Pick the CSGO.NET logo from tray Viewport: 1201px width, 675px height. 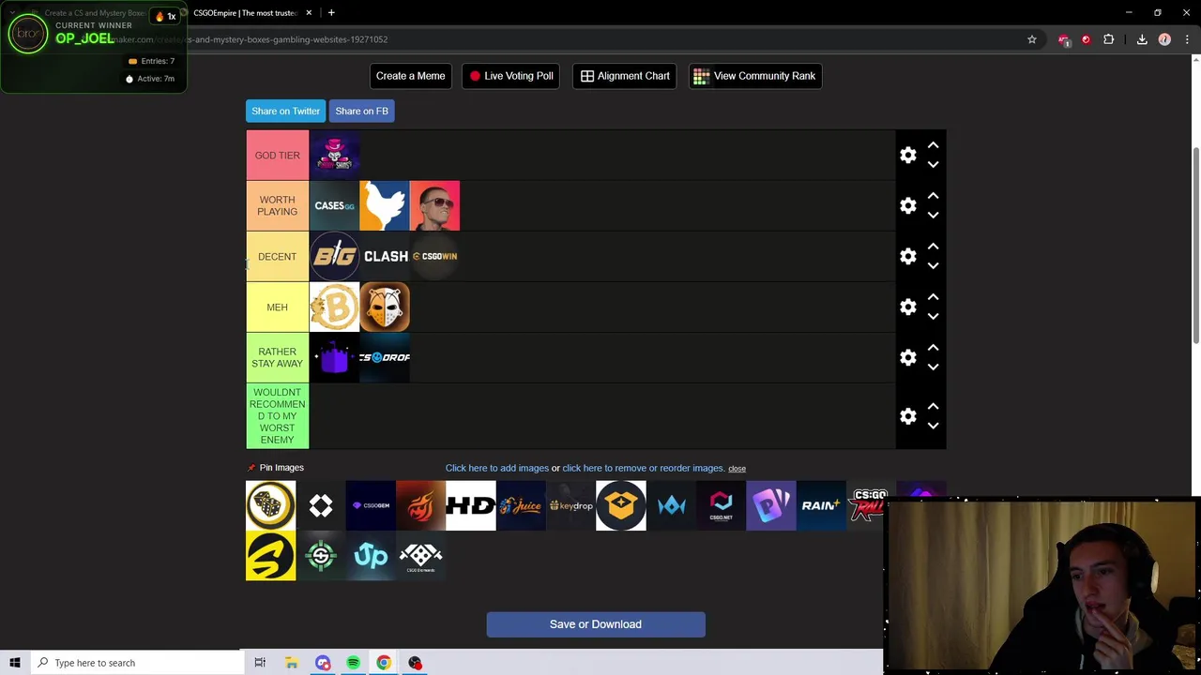pos(721,505)
